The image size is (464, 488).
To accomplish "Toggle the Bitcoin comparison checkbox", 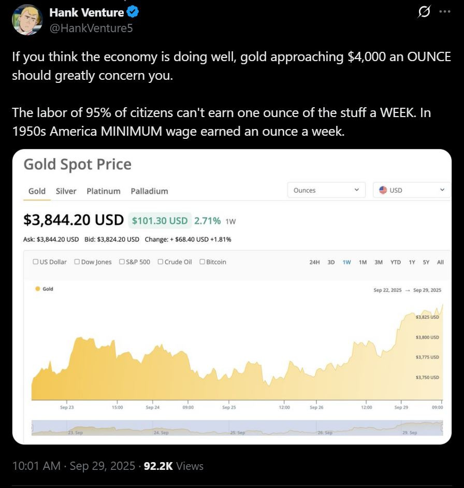I will tap(202, 262).
